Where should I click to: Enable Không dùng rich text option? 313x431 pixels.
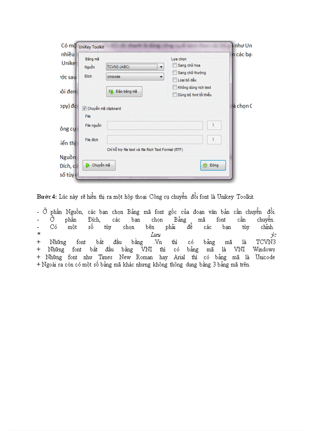(175, 87)
